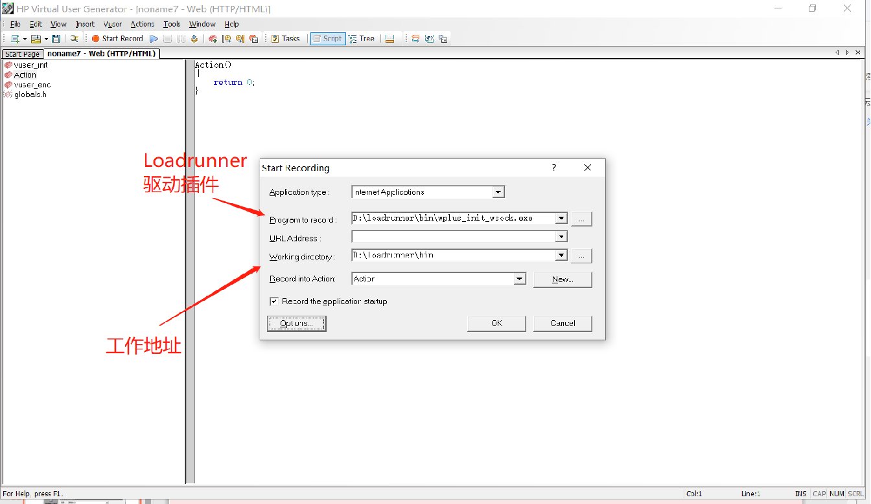Select vuser_end in the script tree

32,85
